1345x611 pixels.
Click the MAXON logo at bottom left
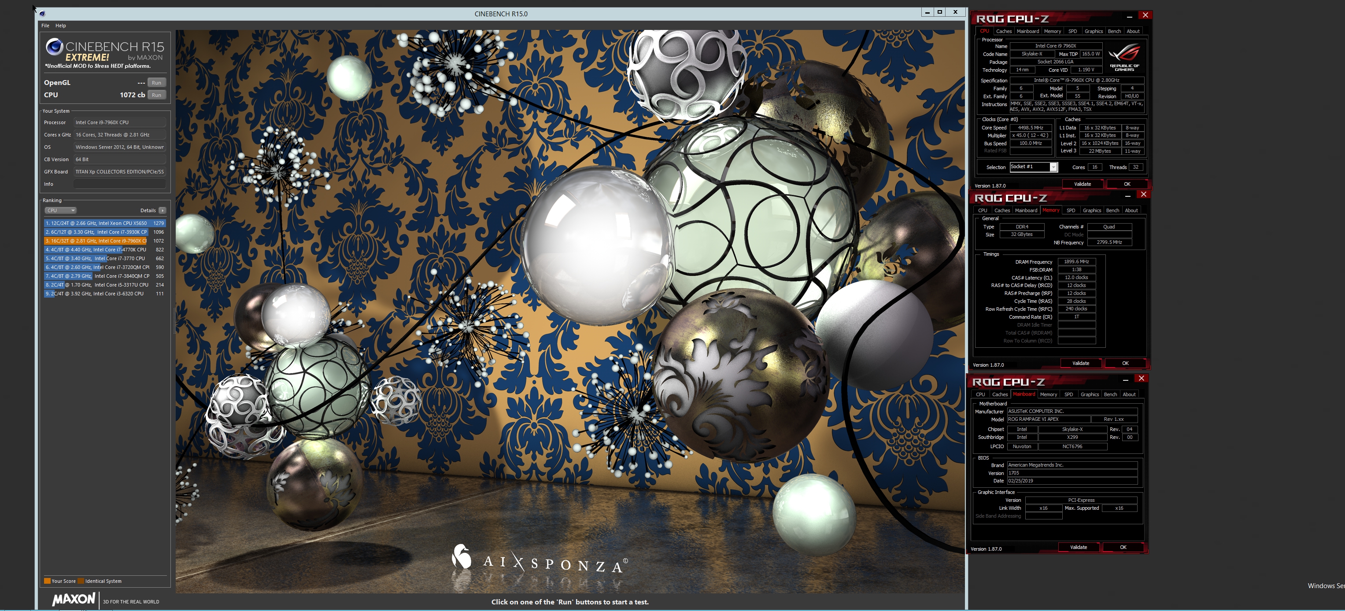(74, 599)
